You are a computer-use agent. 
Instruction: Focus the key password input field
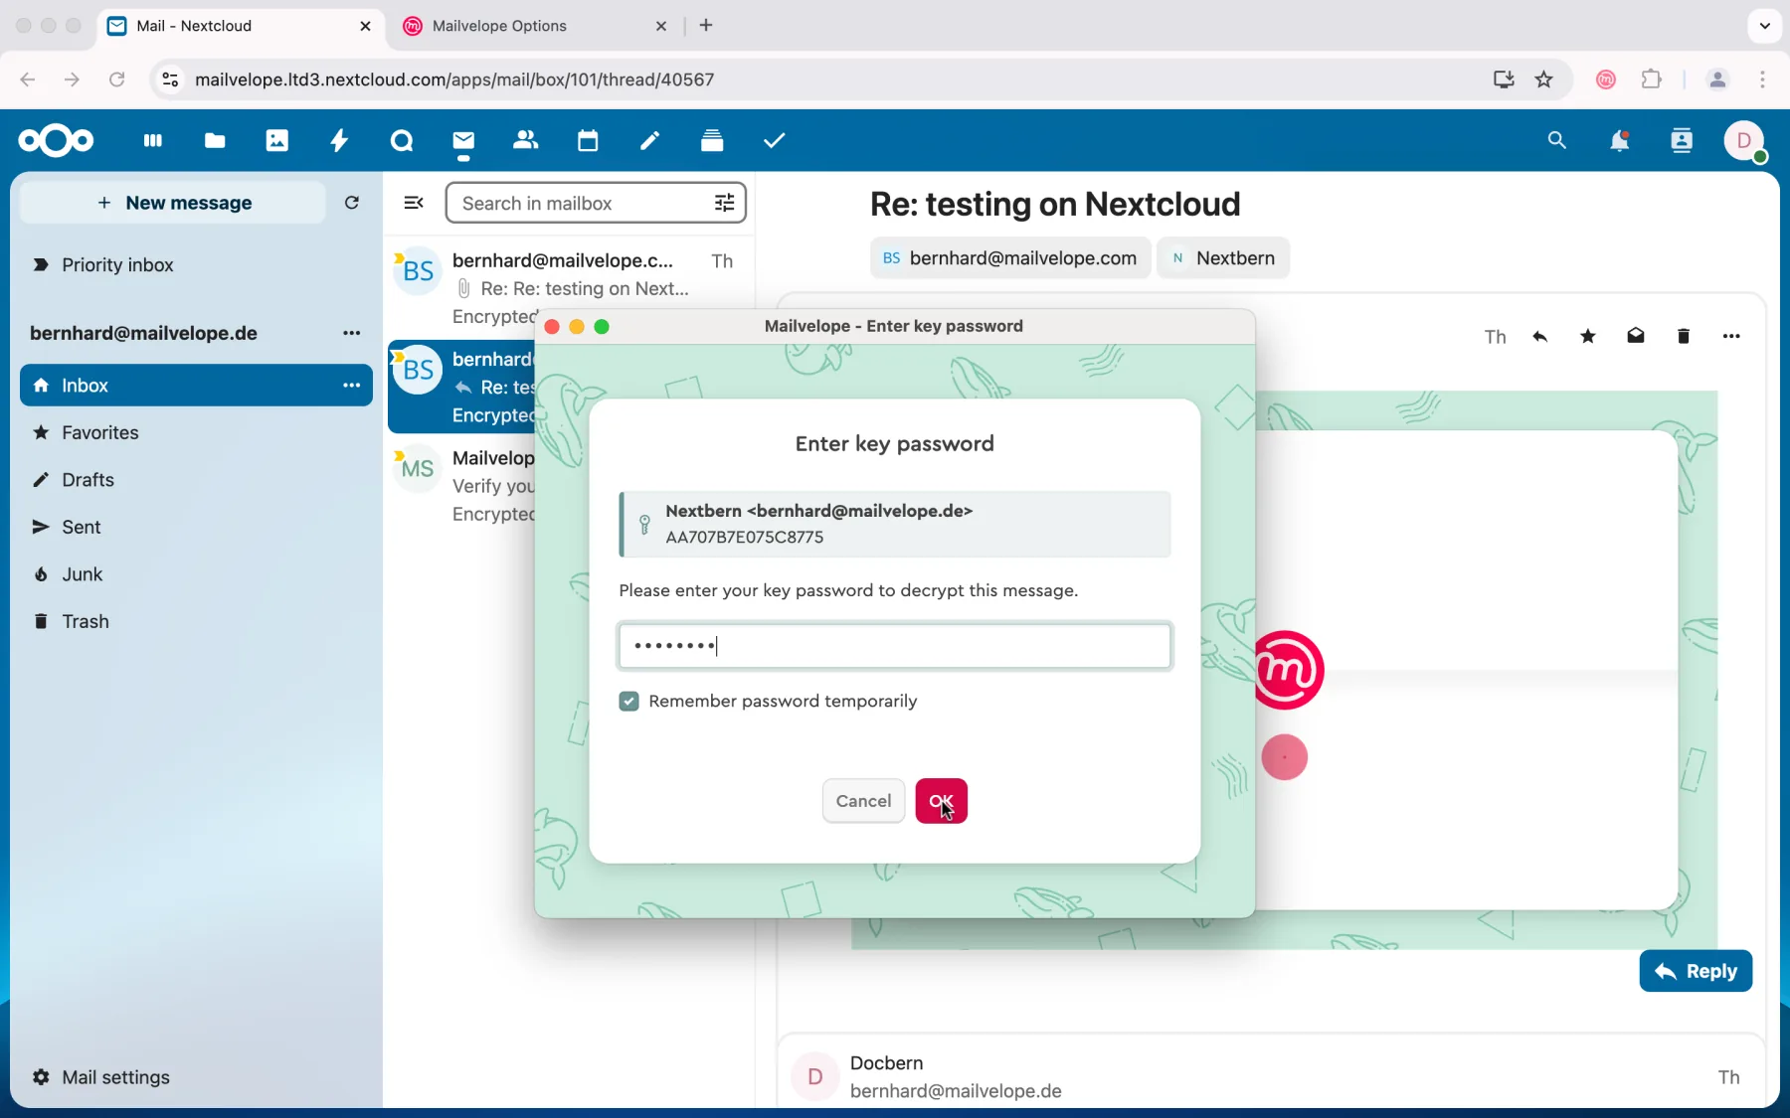(895, 647)
